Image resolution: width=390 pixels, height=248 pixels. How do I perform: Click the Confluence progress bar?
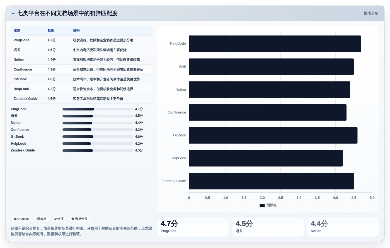tap(98, 130)
